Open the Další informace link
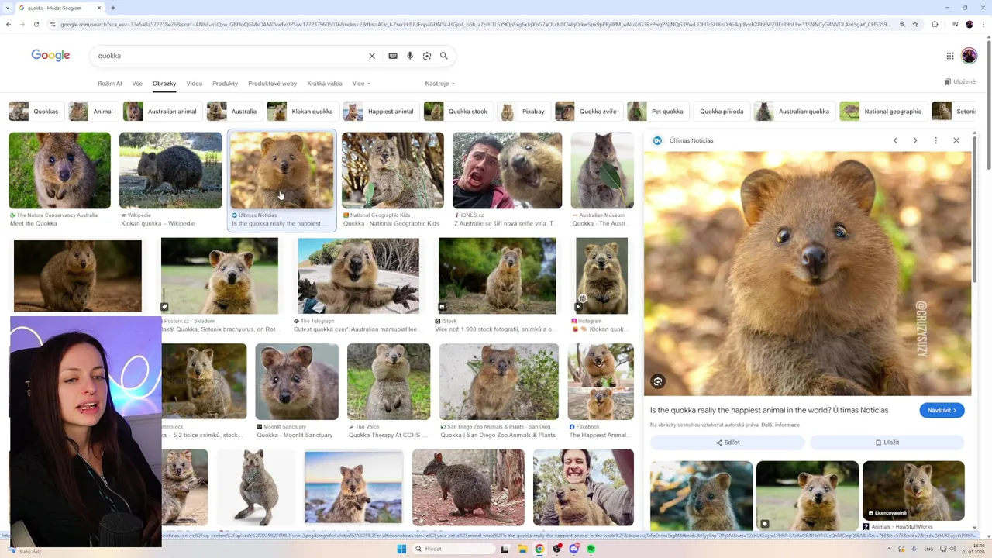992x558 pixels. point(780,425)
